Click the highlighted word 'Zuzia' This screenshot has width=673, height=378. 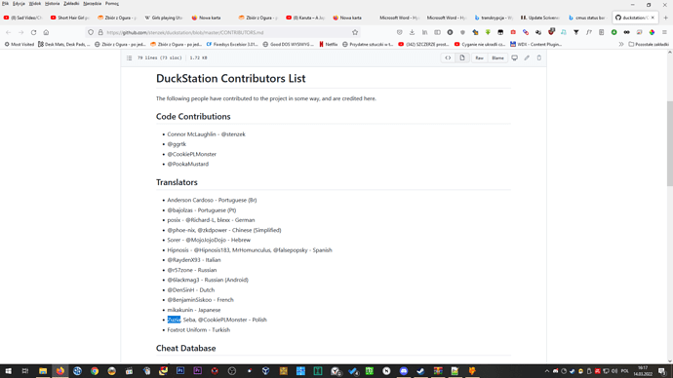point(174,320)
